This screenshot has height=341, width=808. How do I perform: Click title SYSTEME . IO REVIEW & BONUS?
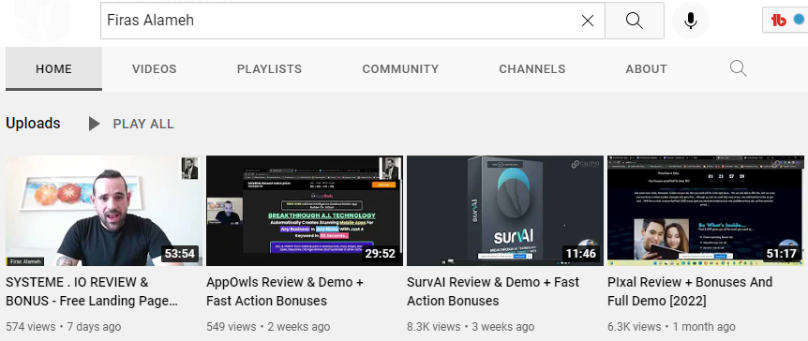coord(92,291)
